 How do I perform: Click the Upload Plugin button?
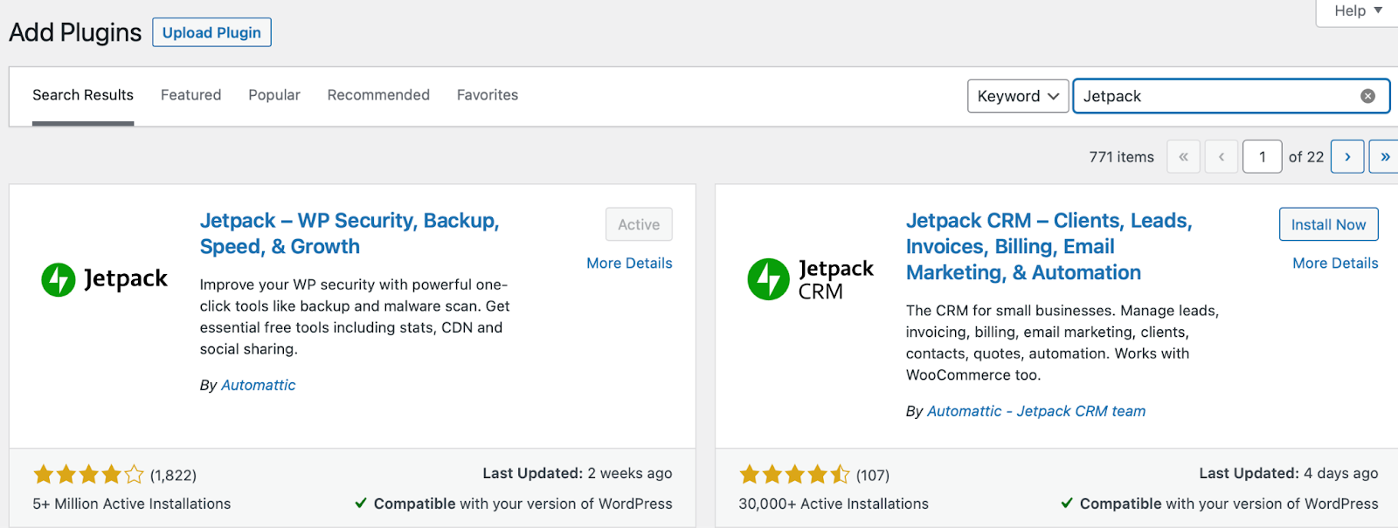click(211, 32)
